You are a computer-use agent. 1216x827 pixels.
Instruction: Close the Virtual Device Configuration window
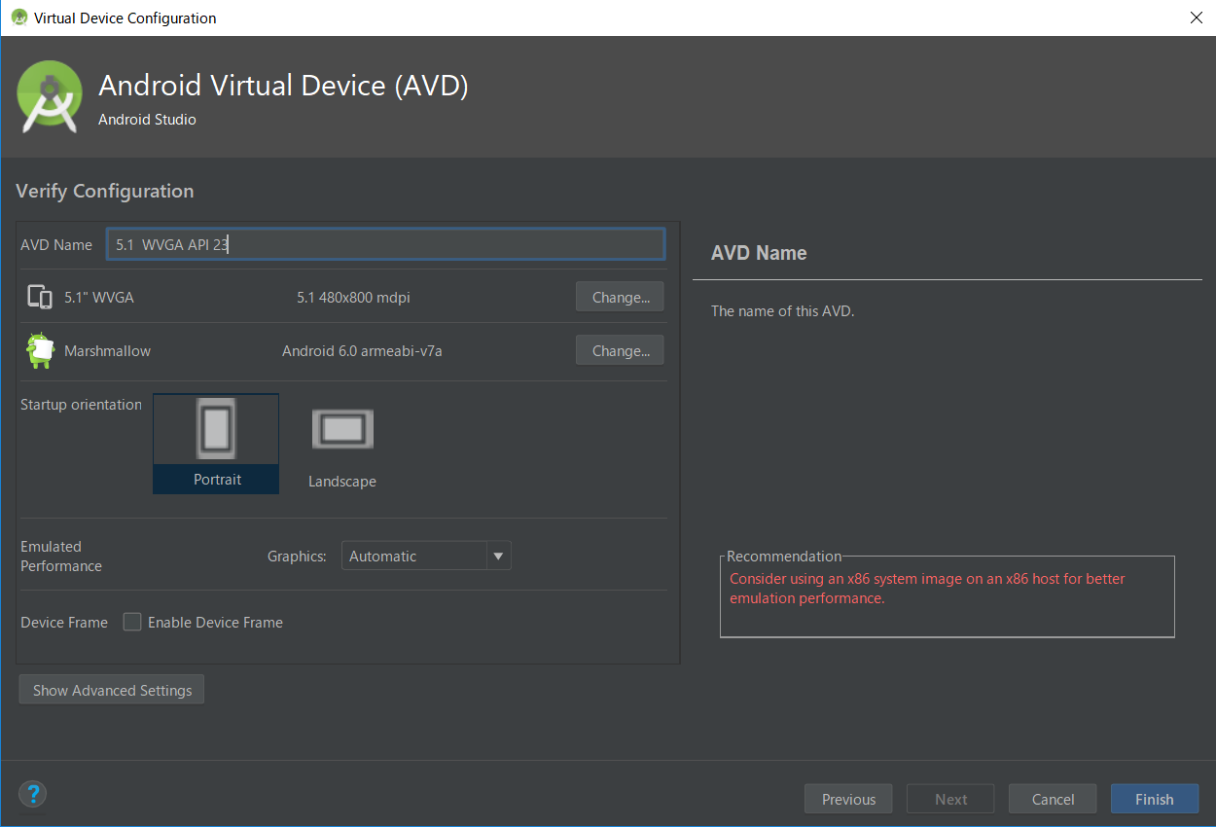(x=1196, y=18)
